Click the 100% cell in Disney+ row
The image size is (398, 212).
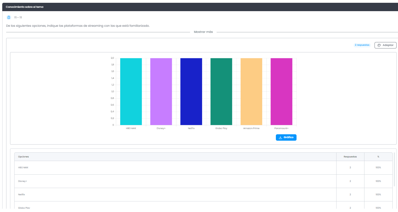(378, 181)
